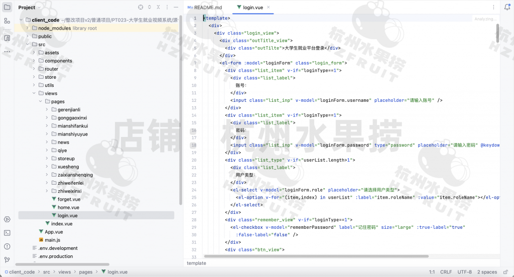
Task: Collapse the client_code root folder
Action: pyautogui.click(x=21, y=20)
